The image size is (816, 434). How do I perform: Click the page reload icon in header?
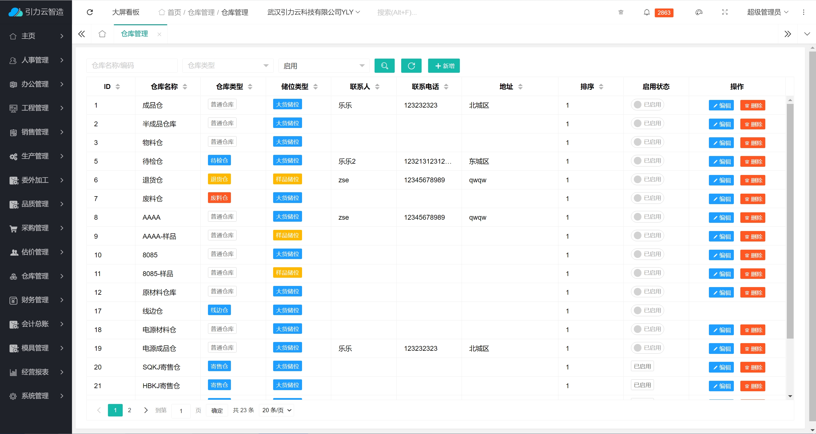point(90,12)
